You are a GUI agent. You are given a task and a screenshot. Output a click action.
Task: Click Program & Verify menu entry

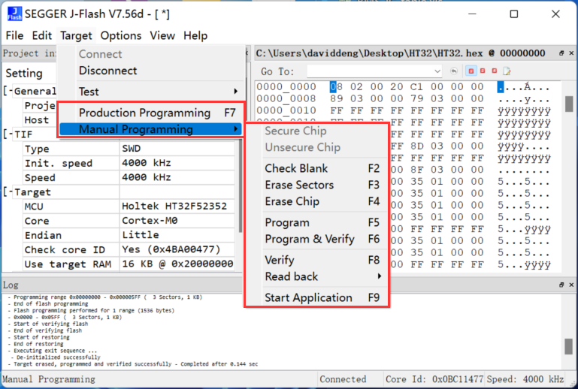309,239
